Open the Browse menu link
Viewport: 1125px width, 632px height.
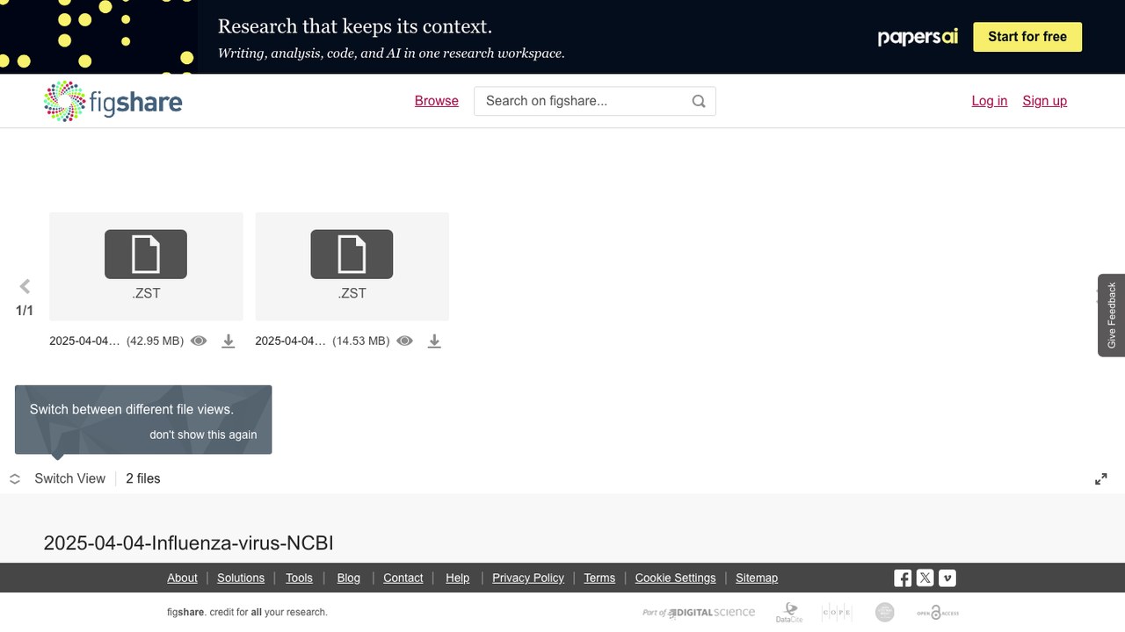(437, 101)
